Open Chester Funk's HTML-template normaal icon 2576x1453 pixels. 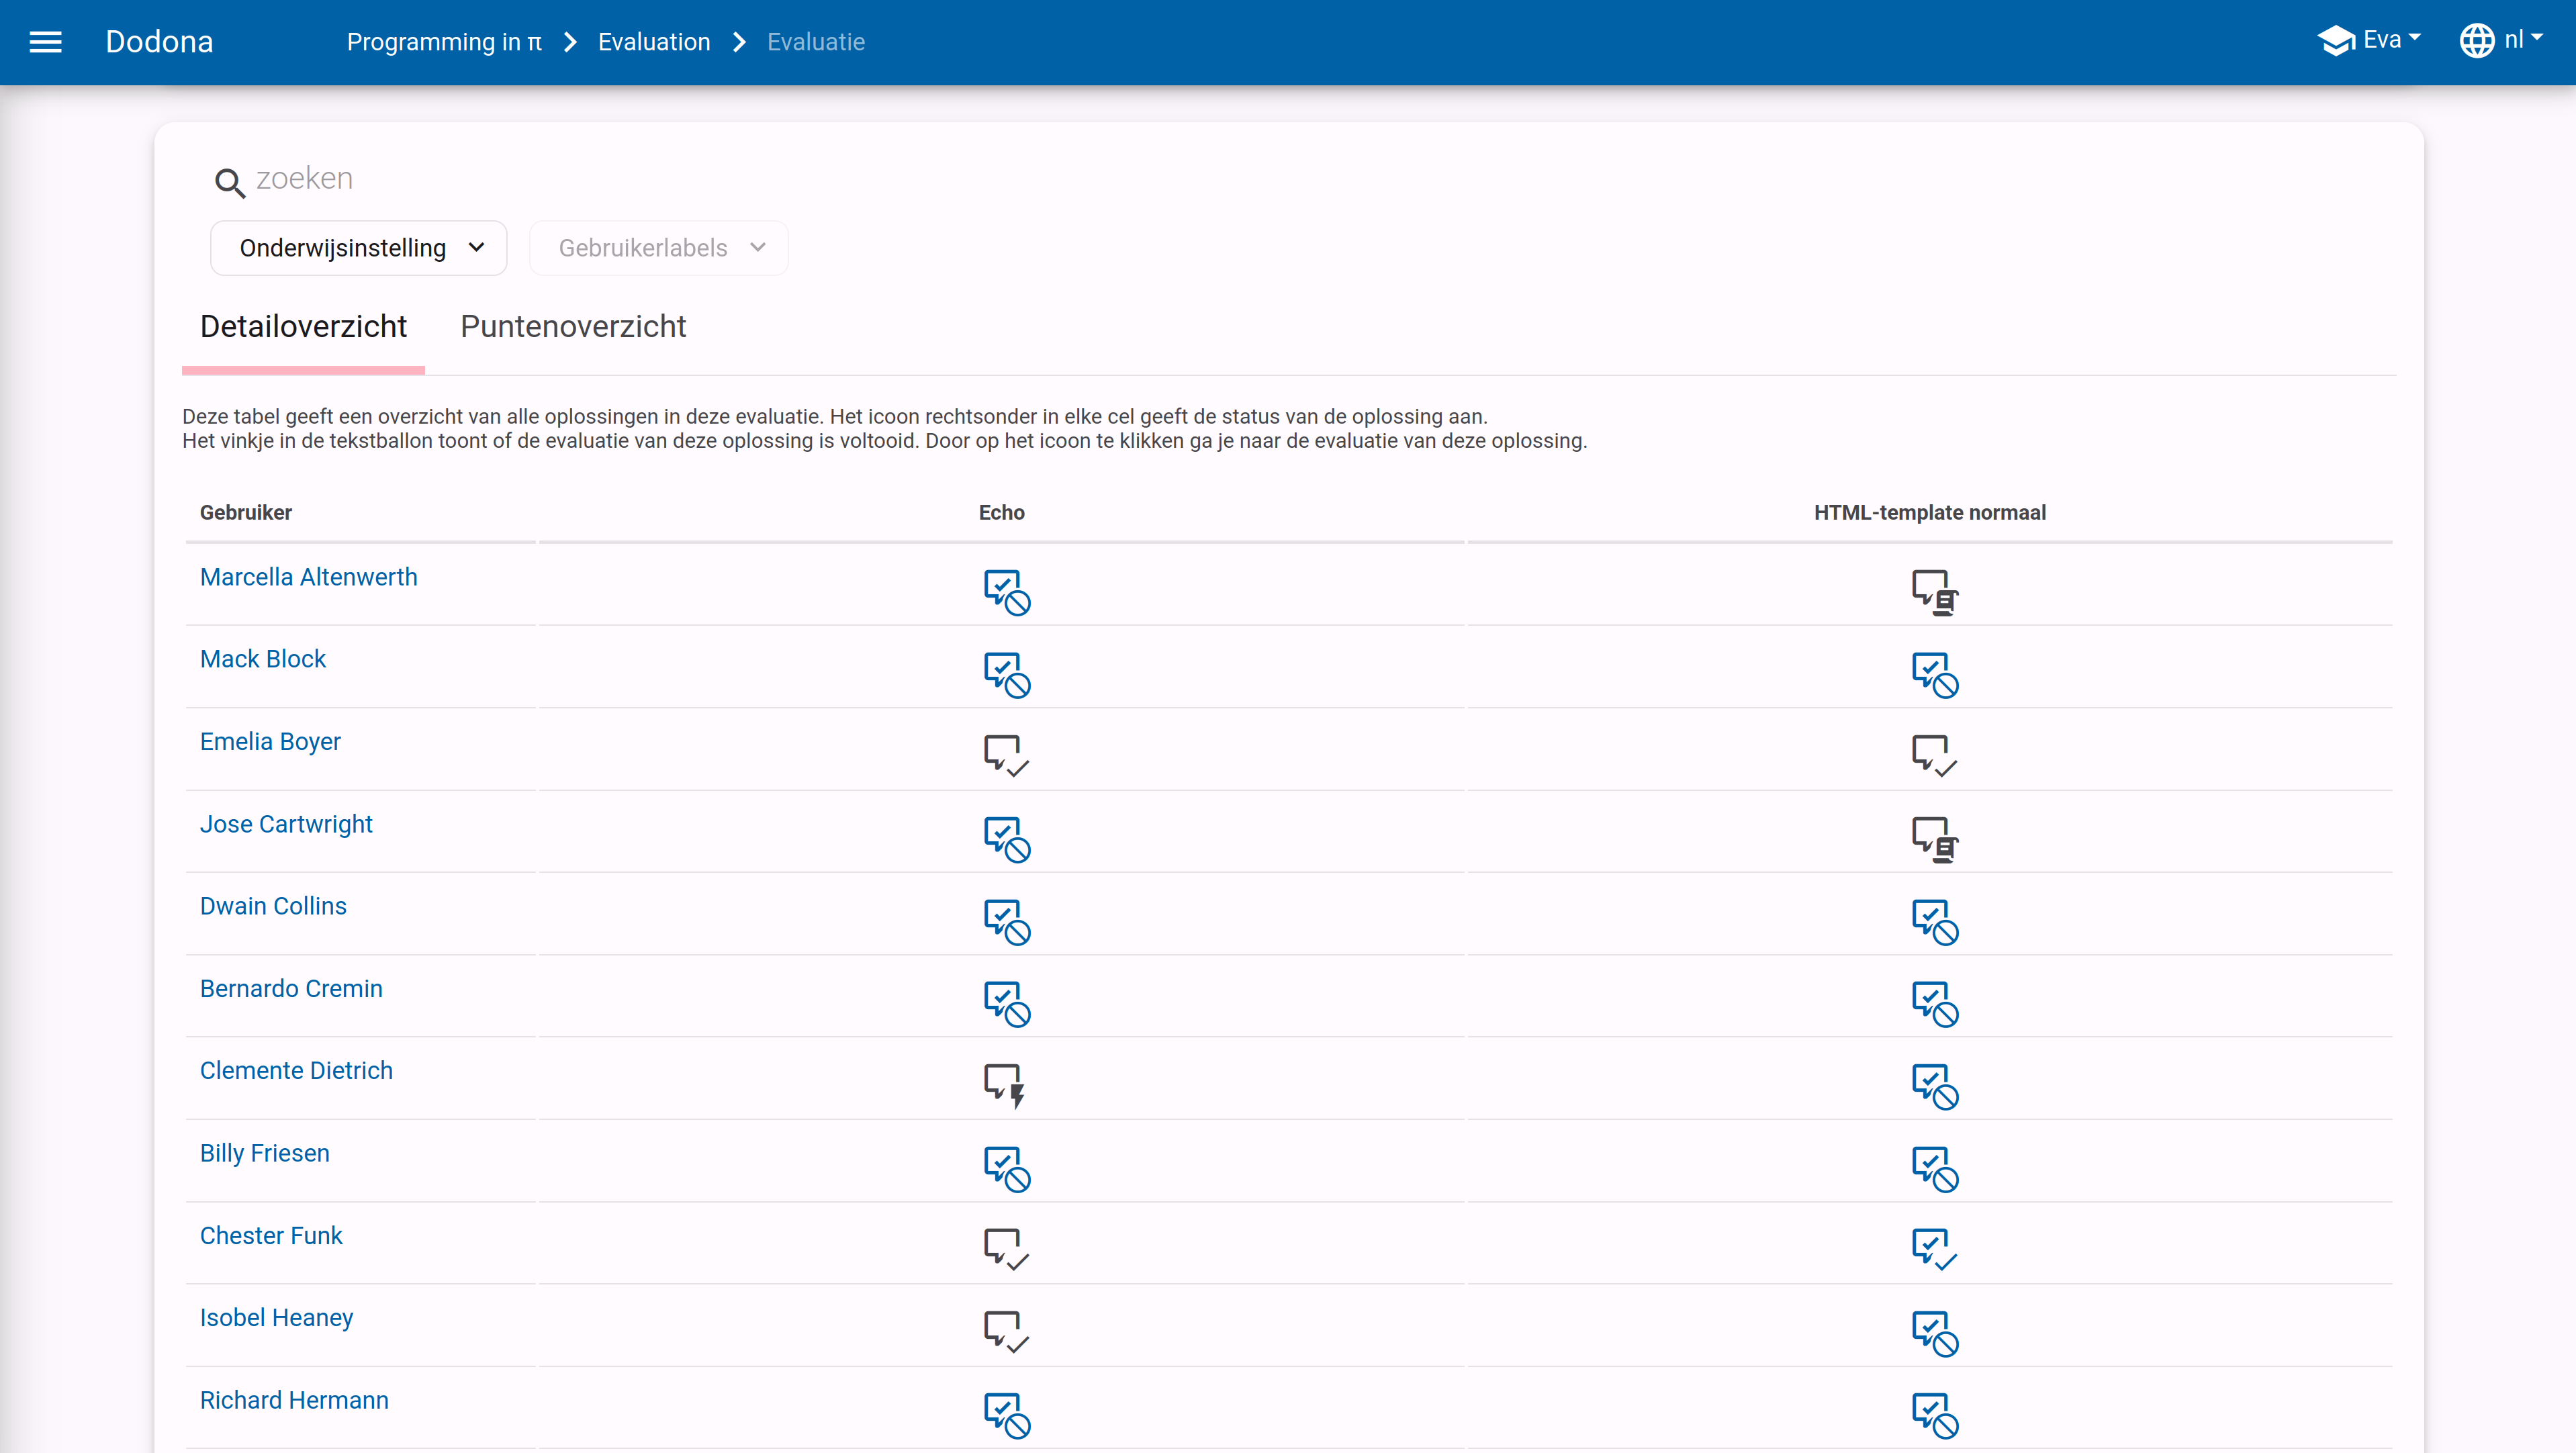coord(1934,1250)
